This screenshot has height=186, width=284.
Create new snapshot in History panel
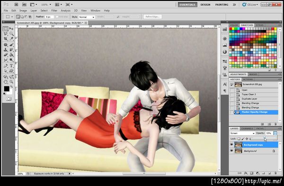coord(269,124)
